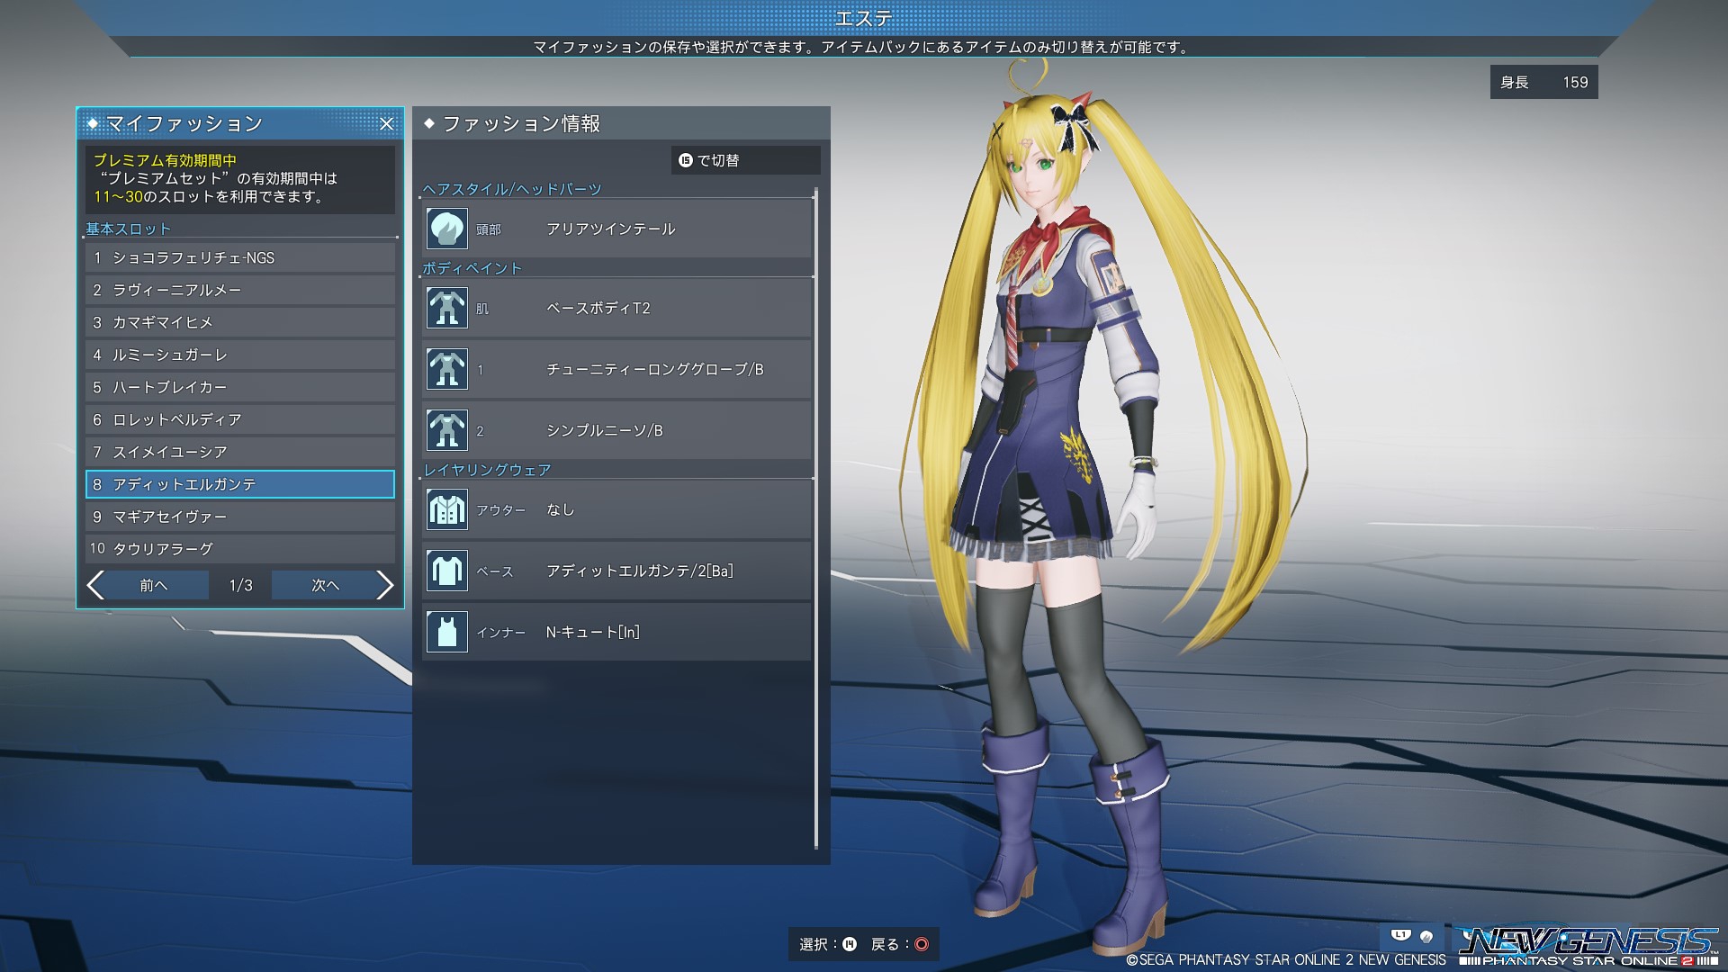Screen dimensions: 1728x972
Task: Click the body paint icon for チューニティーロンググローブ/B
Action: click(446, 369)
